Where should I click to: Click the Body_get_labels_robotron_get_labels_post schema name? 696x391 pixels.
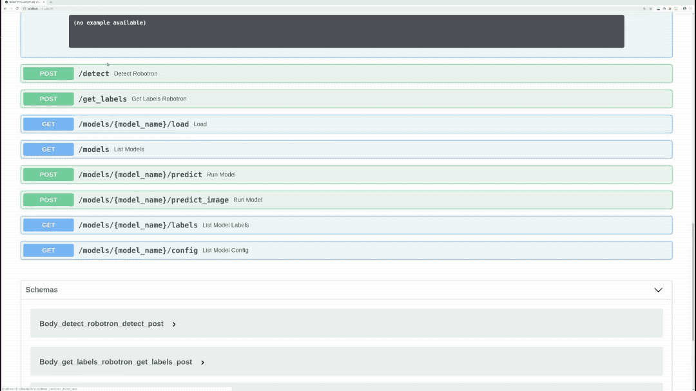[x=116, y=362]
